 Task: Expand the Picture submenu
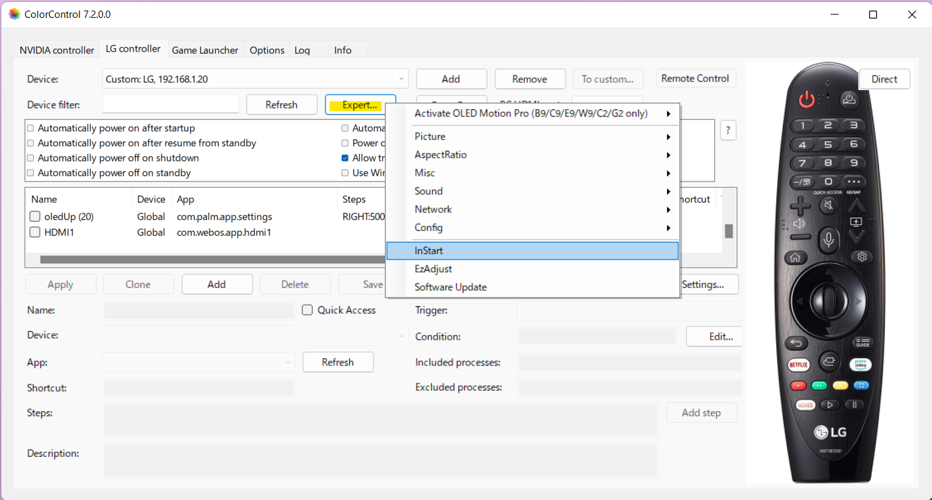[541, 136]
